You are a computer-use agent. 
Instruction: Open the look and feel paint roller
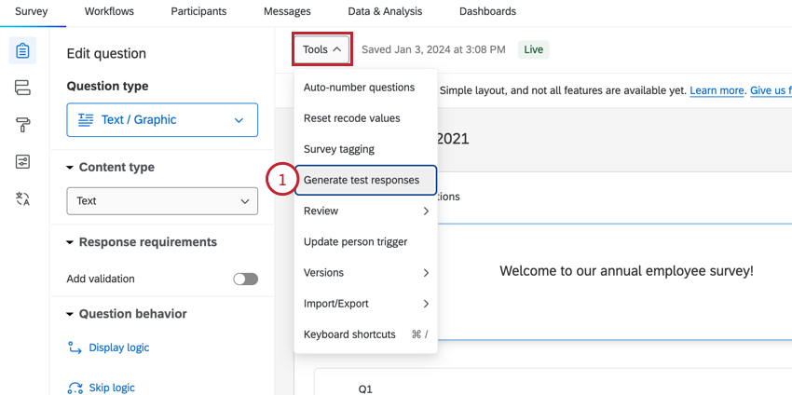tap(23, 125)
